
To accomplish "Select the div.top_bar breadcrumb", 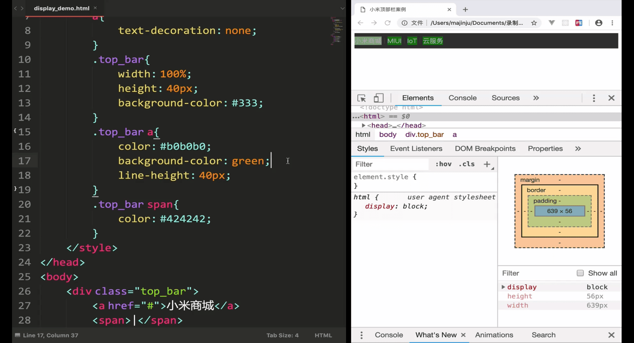I will pyautogui.click(x=424, y=134).
